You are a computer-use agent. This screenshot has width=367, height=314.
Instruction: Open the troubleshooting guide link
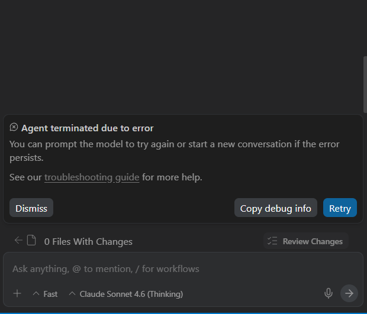tap(92, 177)
